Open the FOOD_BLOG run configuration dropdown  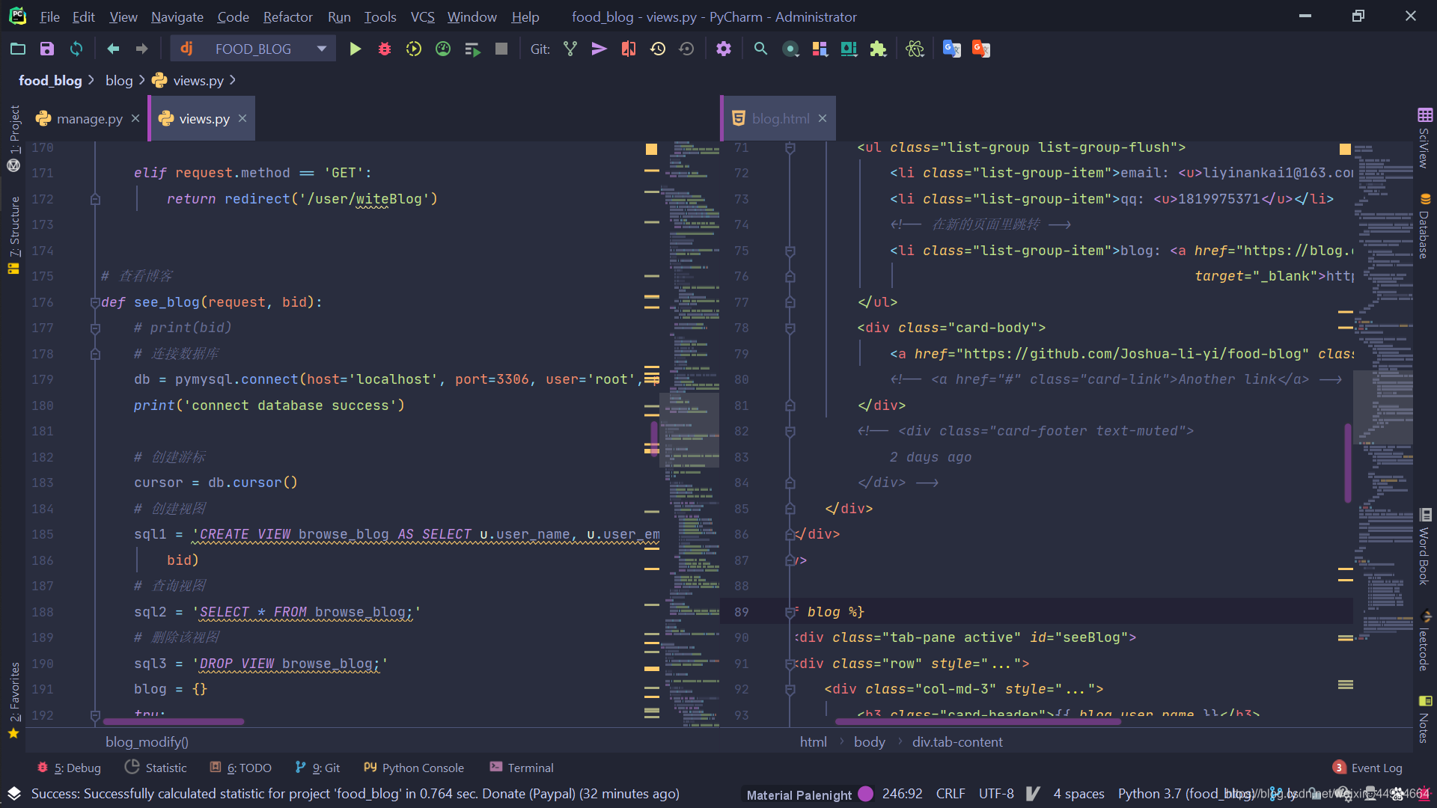click(x=322, y=49)
